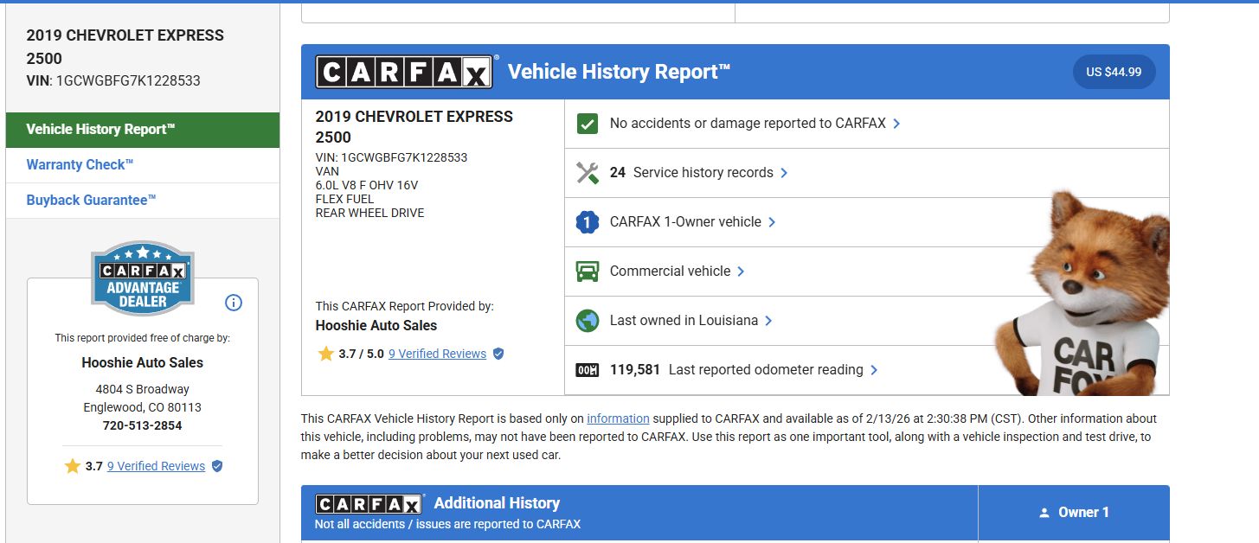Open the Warranty Check sidebar item
Viewport: 1259px width, 543px height.
coord(80,164)
